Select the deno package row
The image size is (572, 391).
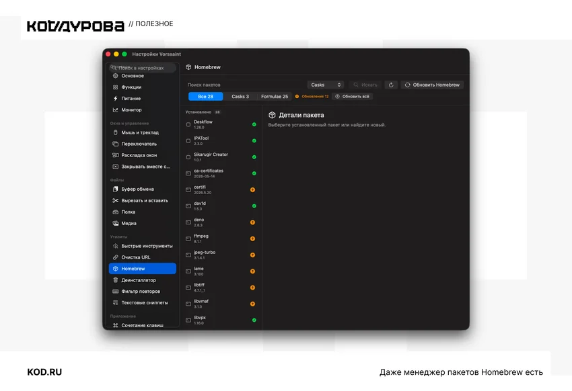coord(221,222)
